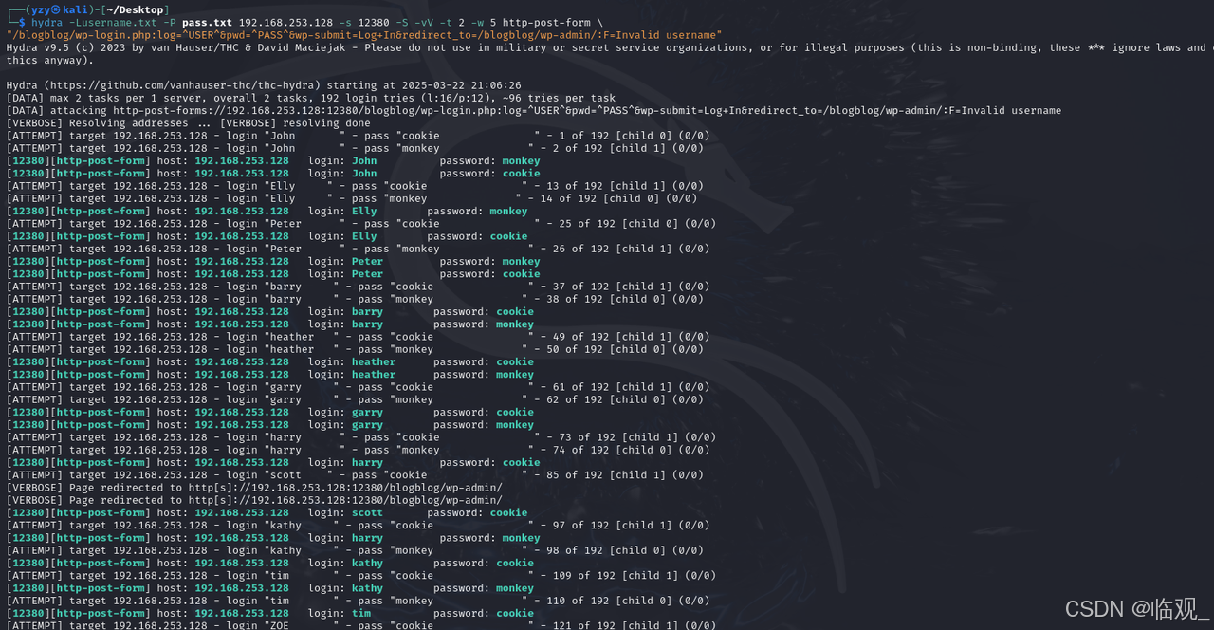Click the attempt line '50 of 192'
Screen dimensions: 1214x630
pyautogui.click(x=355, y=349)
